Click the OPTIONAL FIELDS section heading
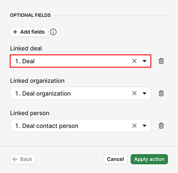Image resolution: width=178 pixels, height=173 pixels. 31,15
